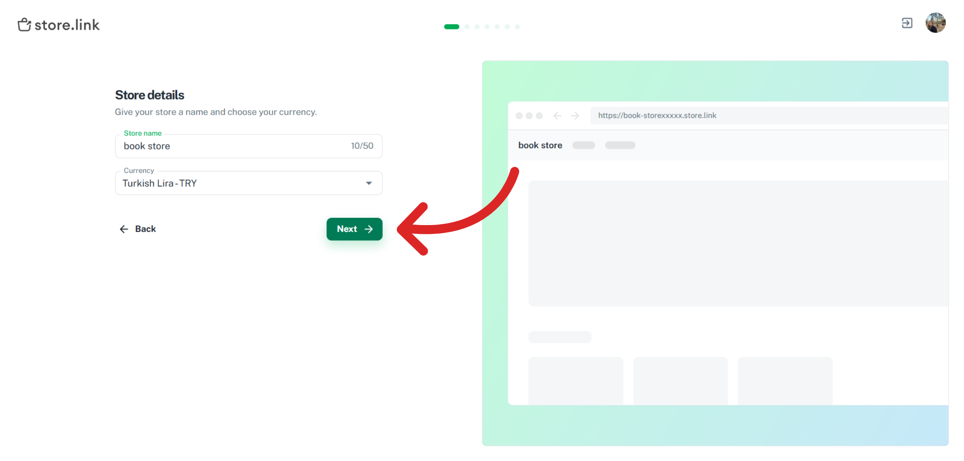Screen dimensions: 964x461
Task: Click the active green progress step indicator
Action: click(451, 27)
